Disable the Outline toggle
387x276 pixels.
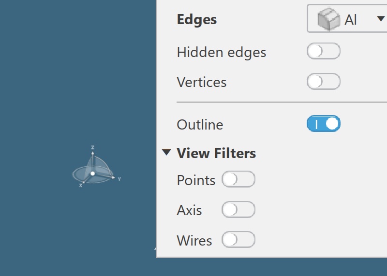[323, 124]
